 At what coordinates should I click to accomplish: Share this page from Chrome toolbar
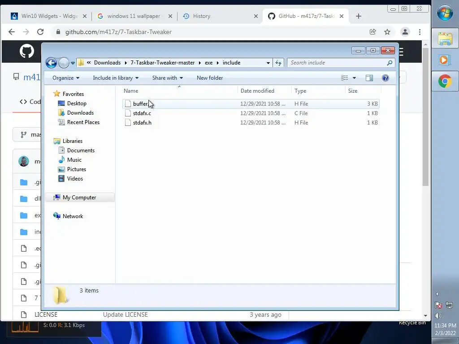click(372, 32)
